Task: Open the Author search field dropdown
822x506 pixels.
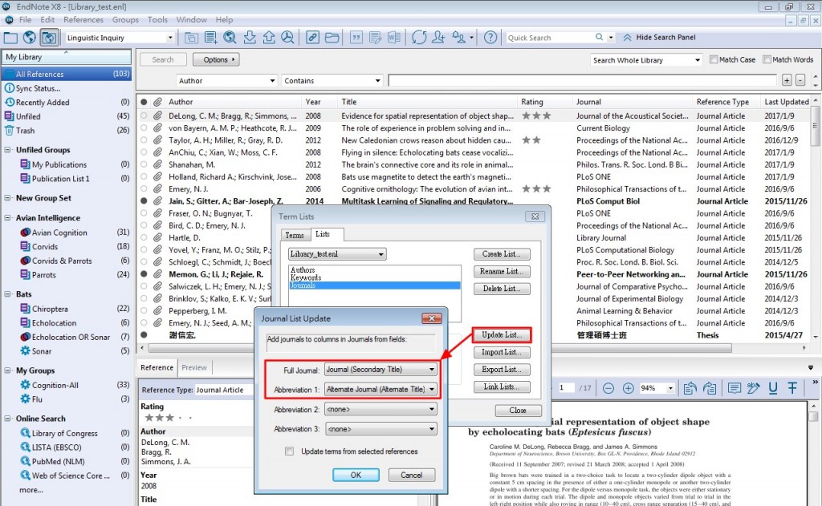Action: pos(272,81)
